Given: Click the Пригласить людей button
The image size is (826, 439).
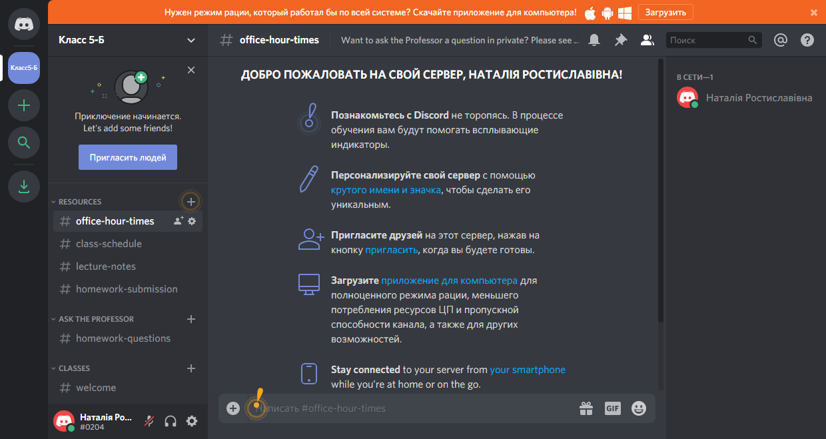Looking at the screenshot, I should tap(128, 158).
